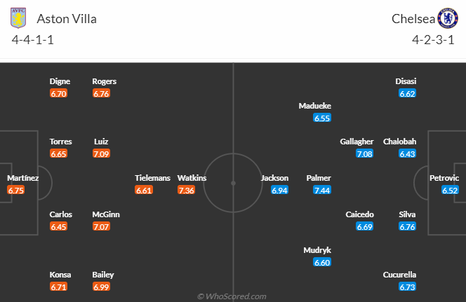Screen dimensions: 466x302
Task: Select the player Tielemans
Action: click(x=152, y=178)
